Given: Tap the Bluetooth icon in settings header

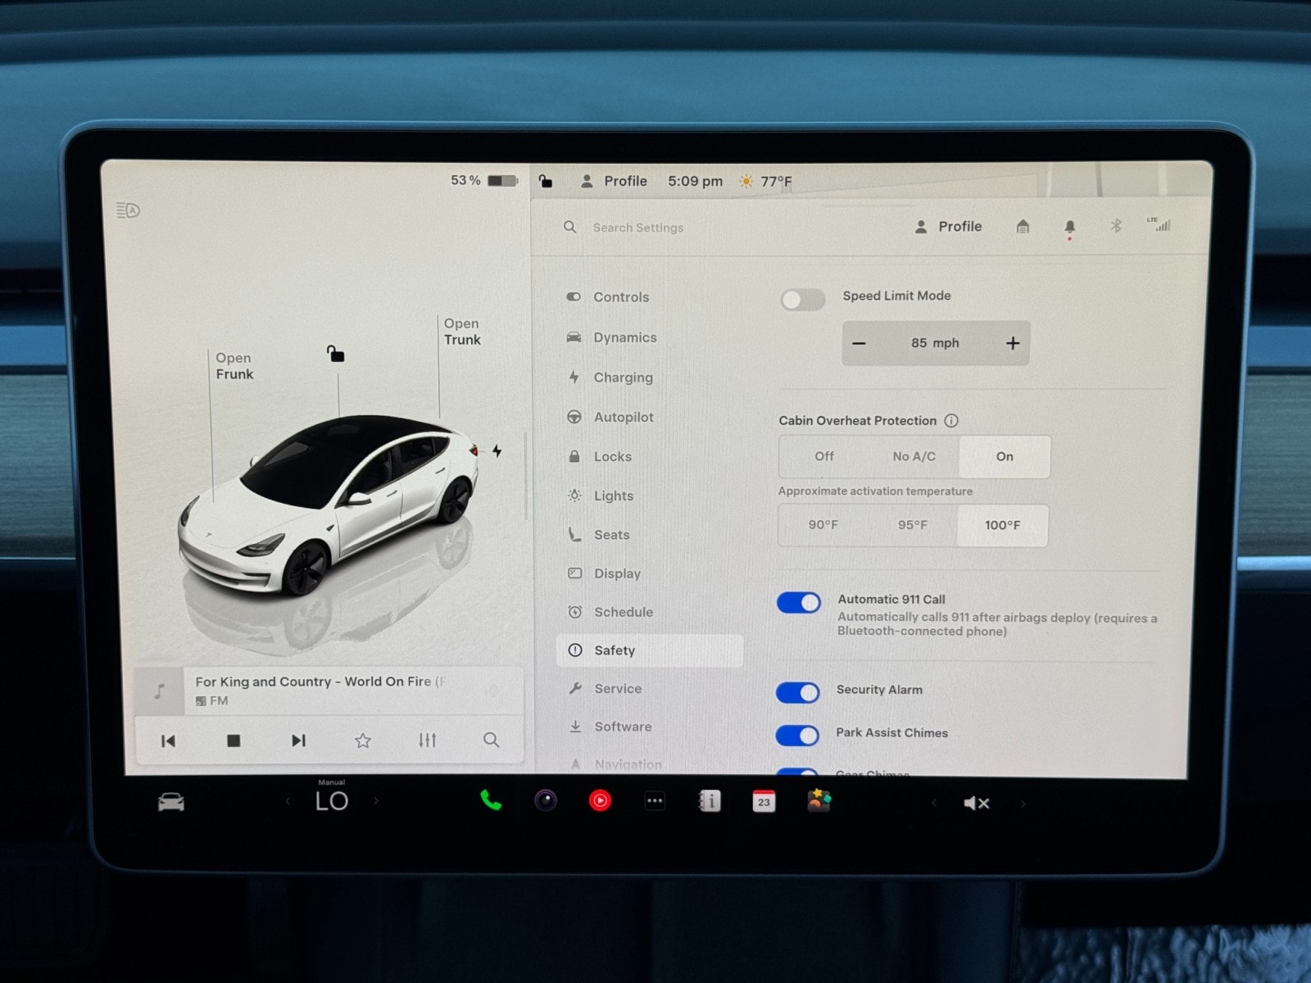Looking at the screenshot, I should (1115, 226).
